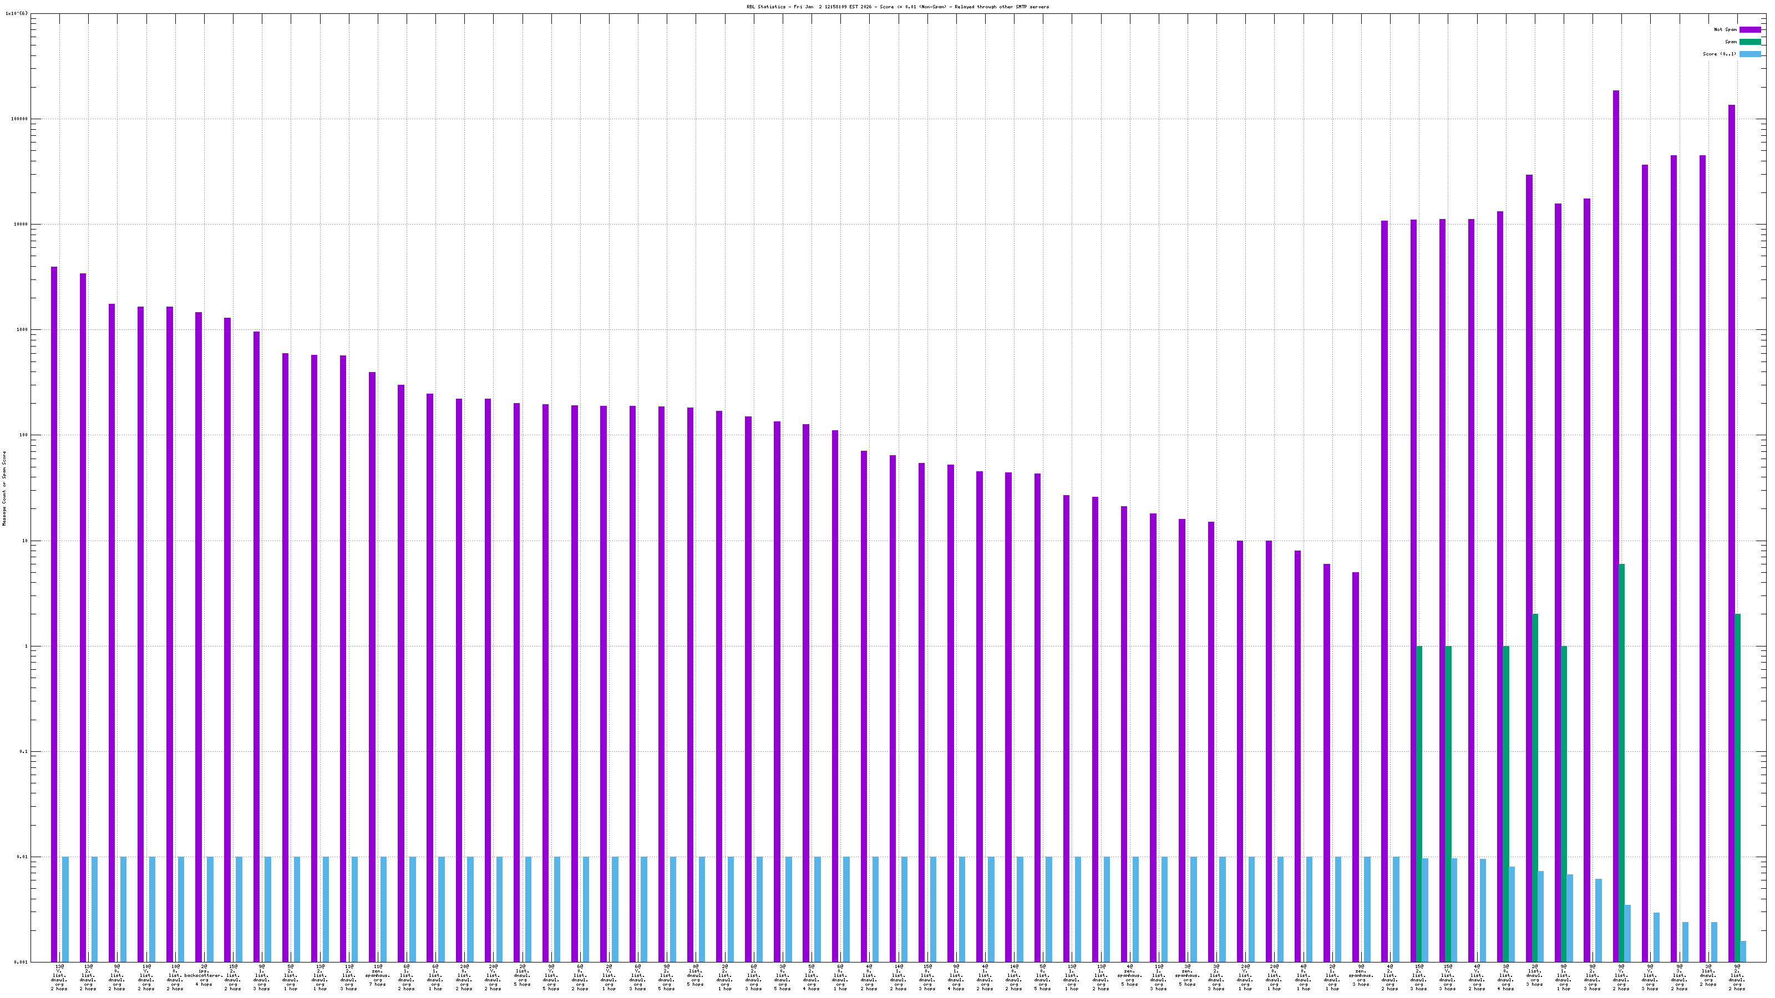Click the 0.01 y-axis tick label
Screen dimensions: 1775x998
[22, 857]
